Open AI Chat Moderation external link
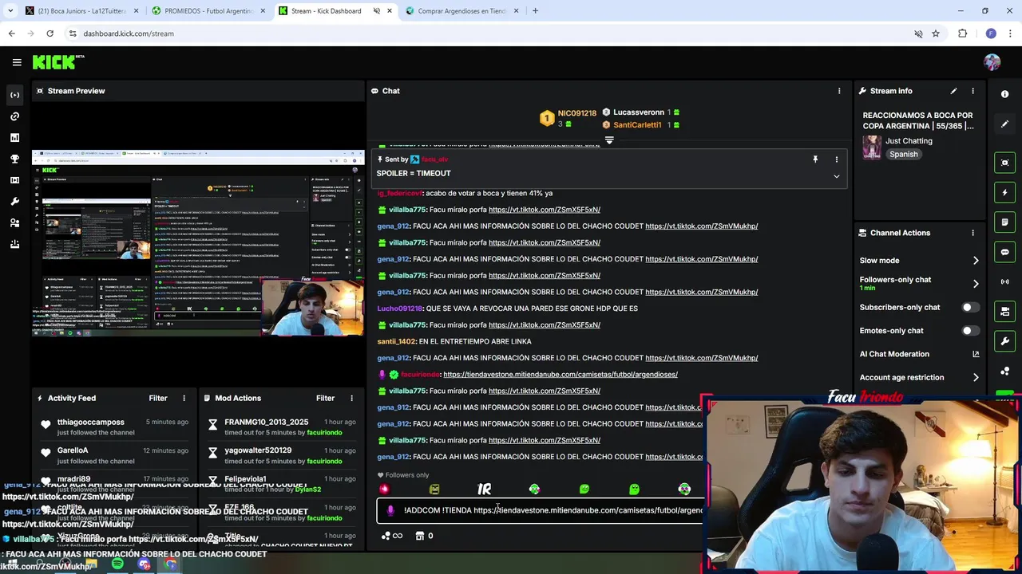 pos(976,354)
